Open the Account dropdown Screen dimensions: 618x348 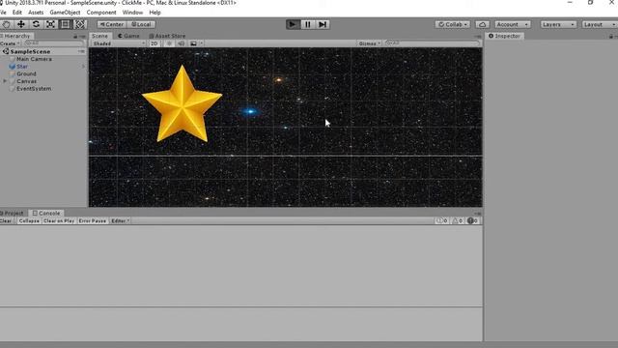click(x=512, y=24)
